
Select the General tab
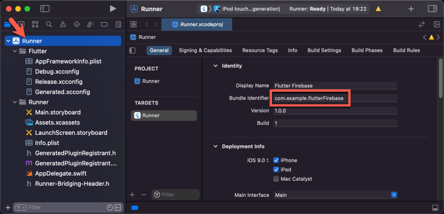point(159,50)
